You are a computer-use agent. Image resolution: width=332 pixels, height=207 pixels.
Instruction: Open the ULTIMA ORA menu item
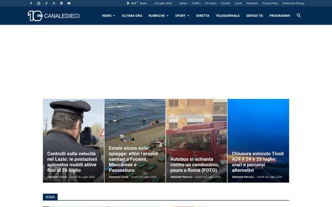pyautogui.click(x=132, y=16)
